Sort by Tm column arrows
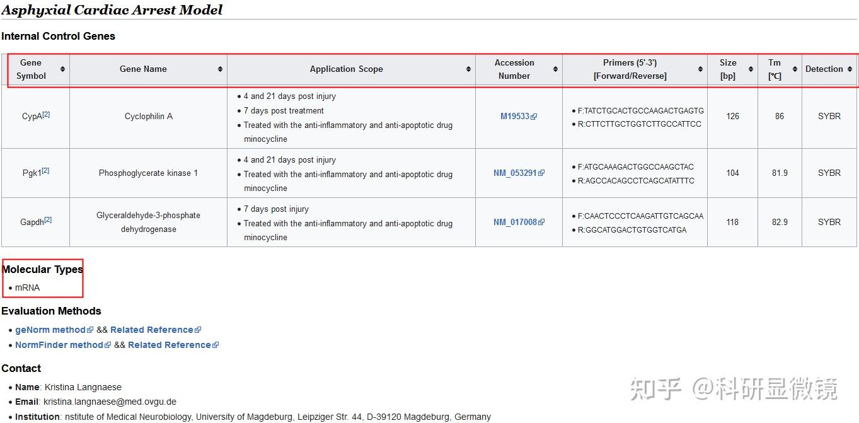The height and width of the screenshot is (423, 859). 795,69
